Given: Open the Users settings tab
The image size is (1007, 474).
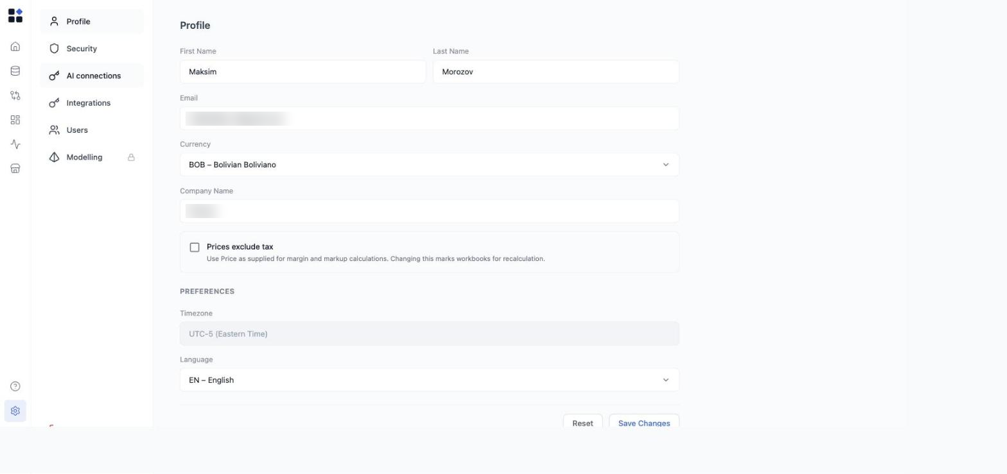Looking at the screenshot, I should click(92, 130).
